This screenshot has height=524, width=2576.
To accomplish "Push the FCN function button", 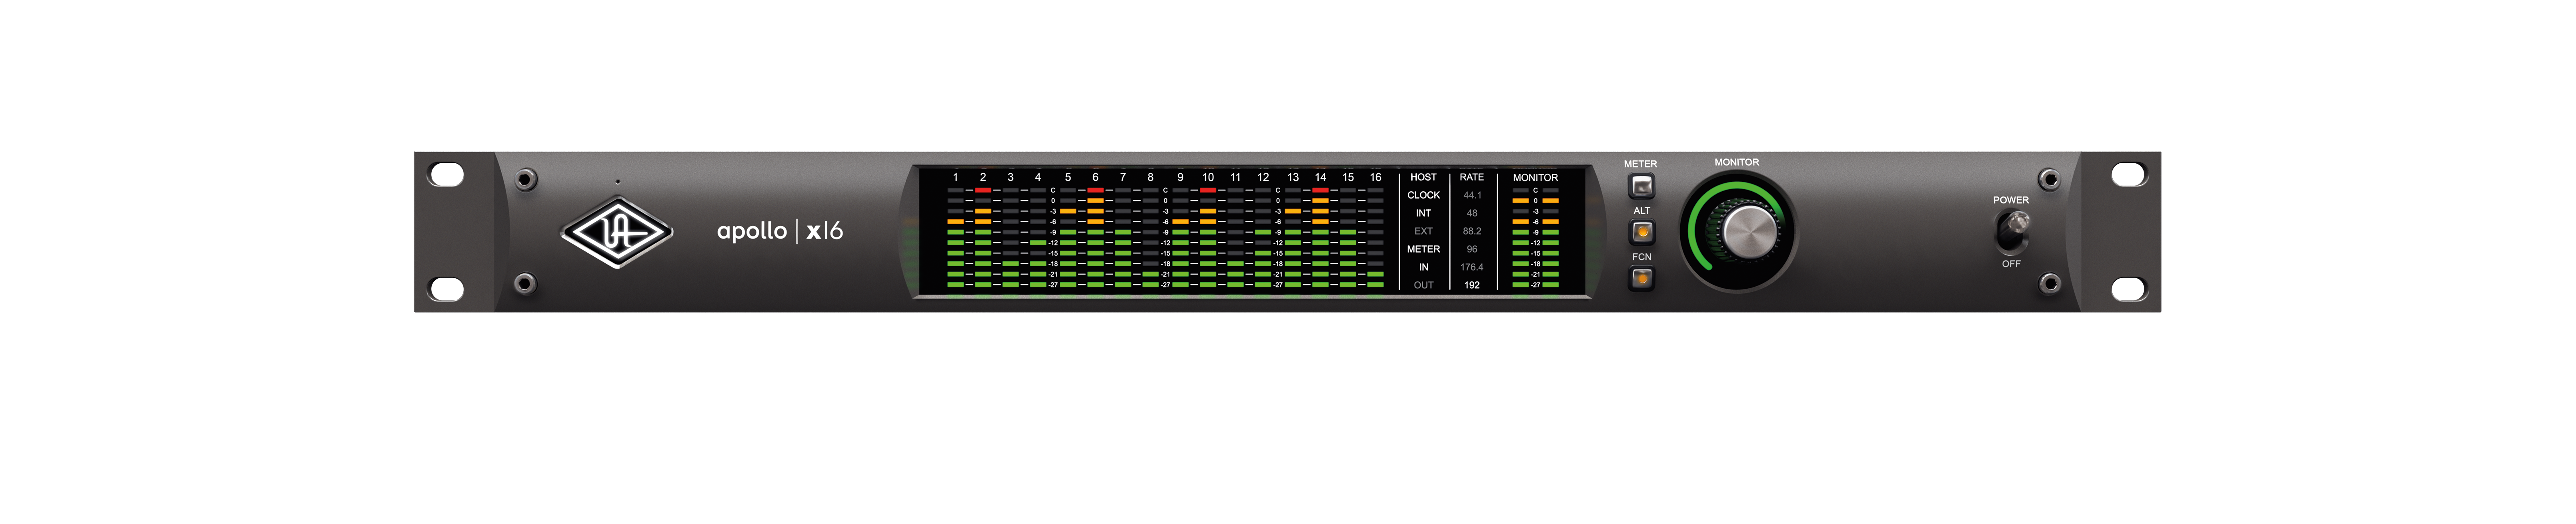I will tap(1641, 279).
